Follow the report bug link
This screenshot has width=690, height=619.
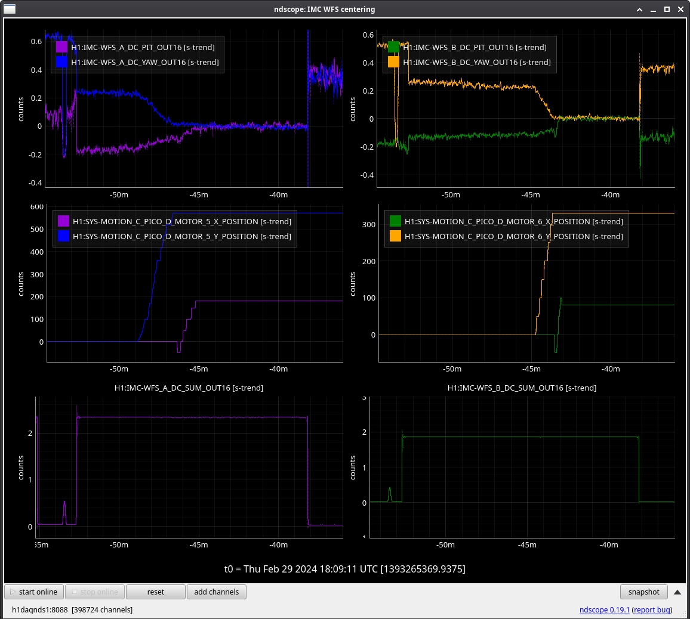point(652,609)
